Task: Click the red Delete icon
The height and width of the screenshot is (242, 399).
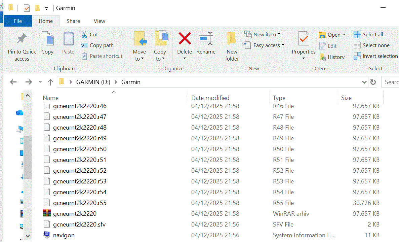Action: (x=185, y=39)
